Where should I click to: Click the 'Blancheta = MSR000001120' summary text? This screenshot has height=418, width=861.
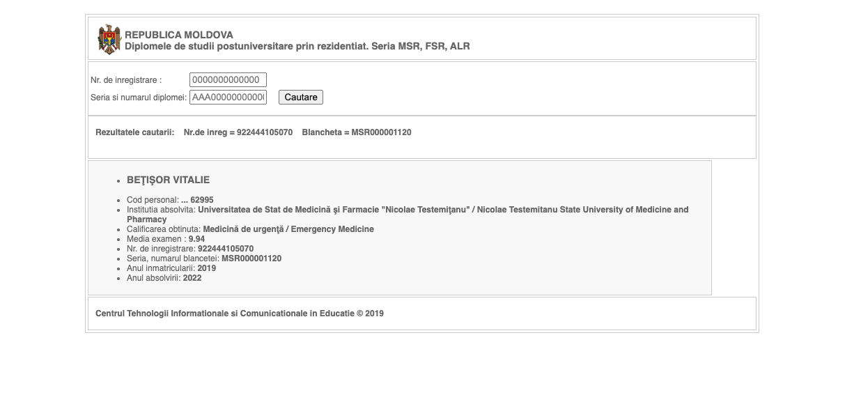[357, 132]
